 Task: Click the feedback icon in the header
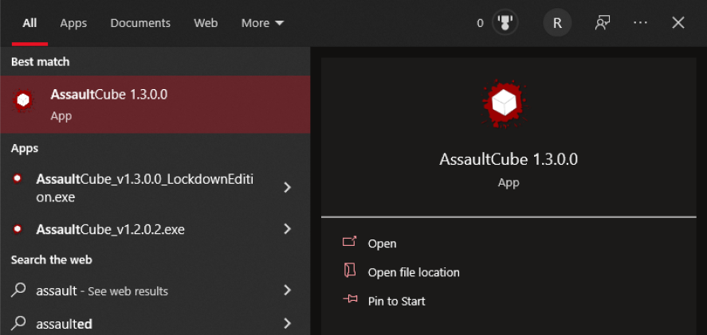603,23
